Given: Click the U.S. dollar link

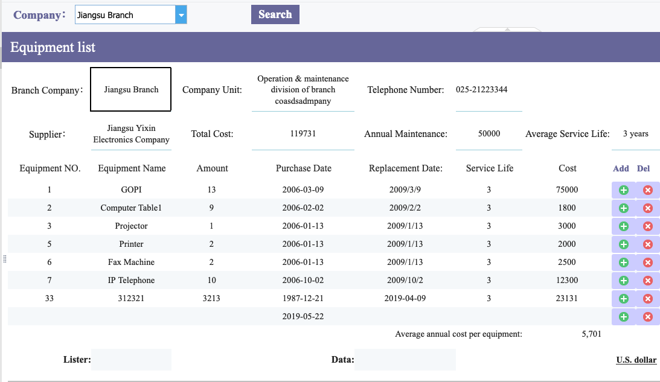Looking at the screenshot, I should tap(636, 360).
